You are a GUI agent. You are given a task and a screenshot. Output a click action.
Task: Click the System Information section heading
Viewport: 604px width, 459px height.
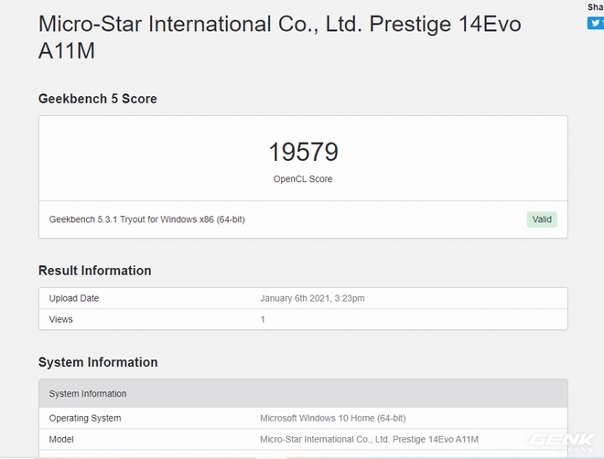pyautogui.click(x=98, y=362)
